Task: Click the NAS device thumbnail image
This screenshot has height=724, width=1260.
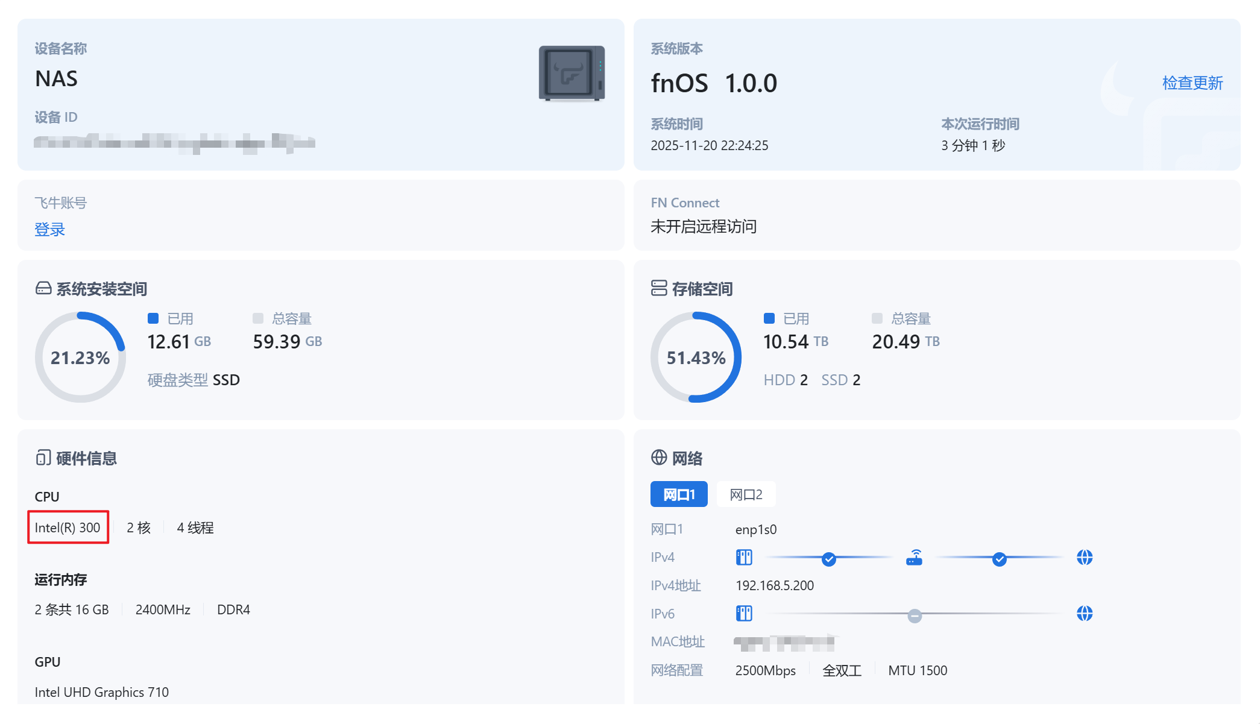Action: (572, 74)
